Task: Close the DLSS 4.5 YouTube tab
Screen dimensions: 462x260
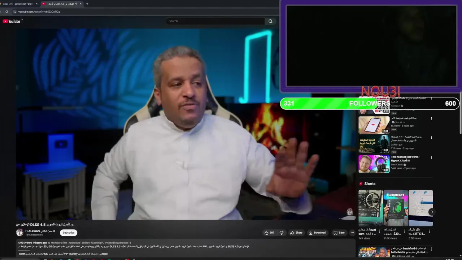Action: pos(80,4)
